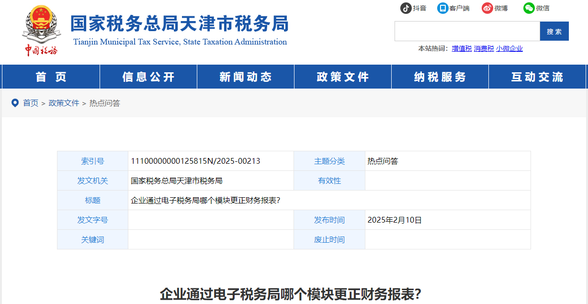Viewport: 588px width, 304px height.
Task: Open the 客户端 mobile app icon
Action: [441, 8]
